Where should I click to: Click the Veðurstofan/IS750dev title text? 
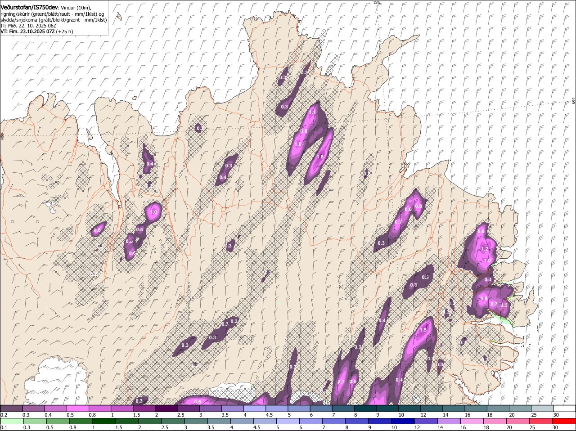pyautogui.click(x=29, y=8)
